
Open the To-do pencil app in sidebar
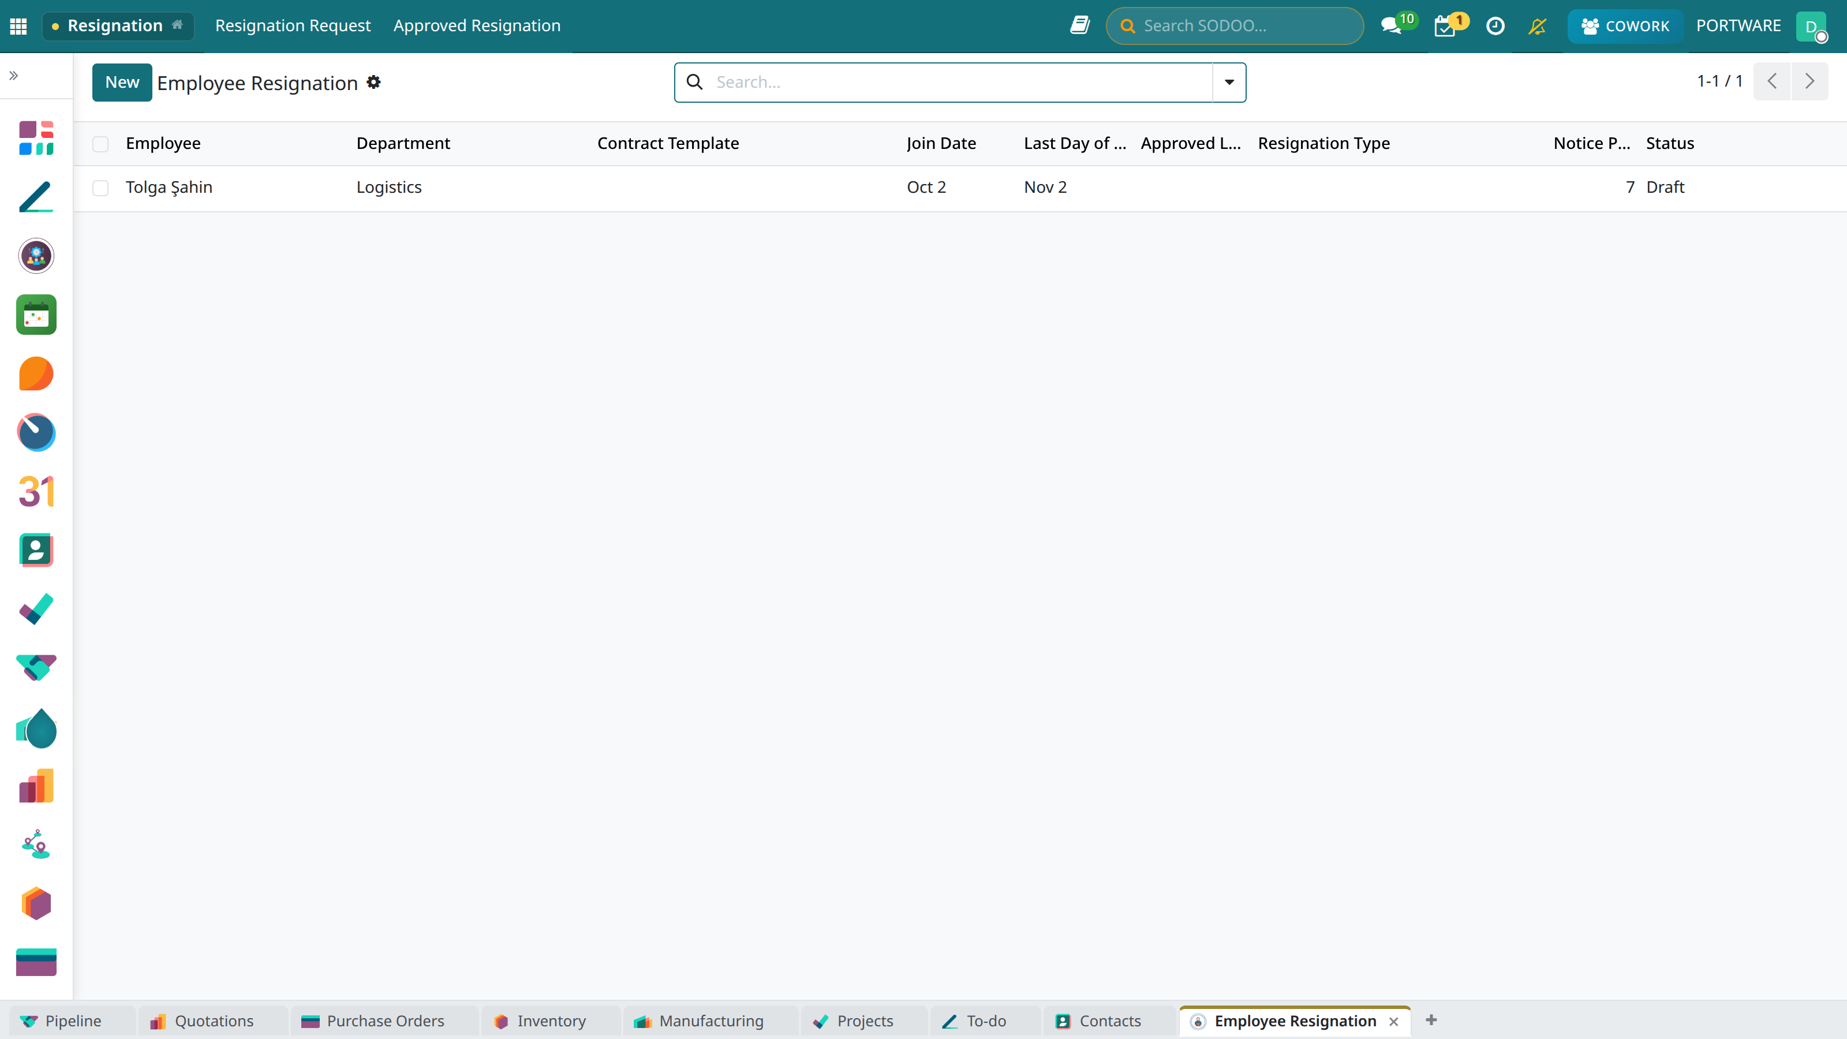pyautogui.click(x=36, y=196)
